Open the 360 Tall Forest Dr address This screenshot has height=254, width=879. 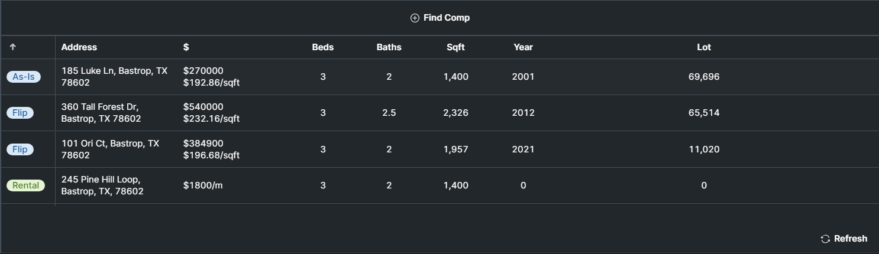(x=101, y=113)
